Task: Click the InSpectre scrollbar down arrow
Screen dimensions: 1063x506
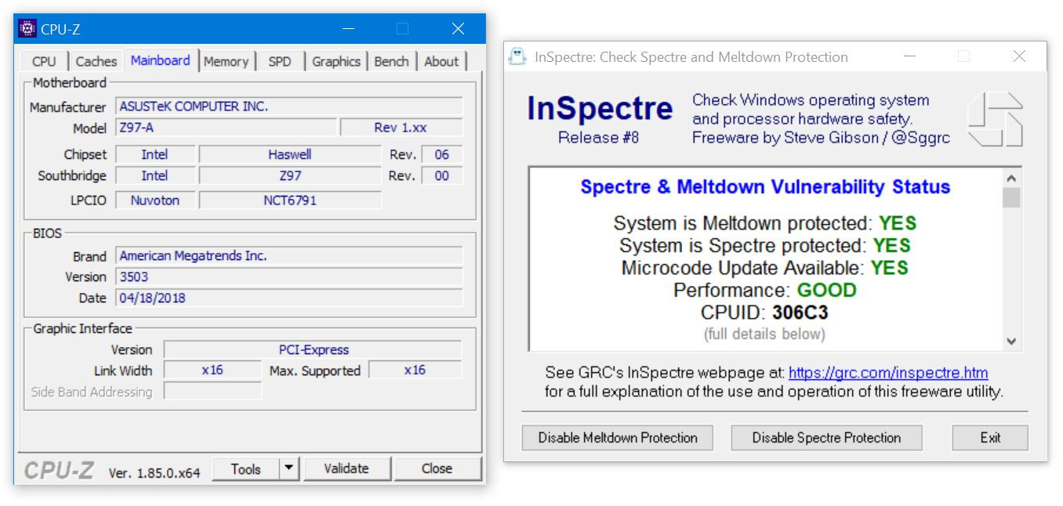Action: tap(1011, 342)
